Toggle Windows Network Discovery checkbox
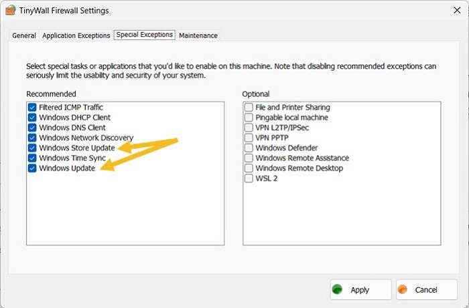469x308 pixels. pos(32,138)
